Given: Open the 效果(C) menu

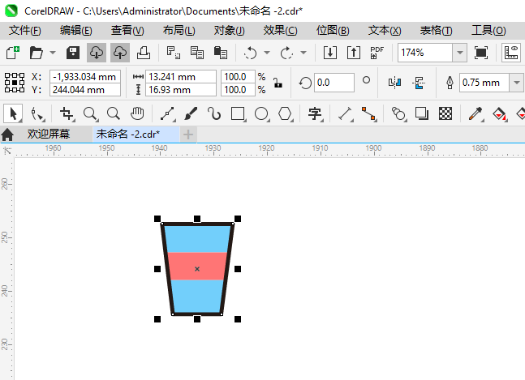Looking at the screenshot, I should [x=280, y=31].
